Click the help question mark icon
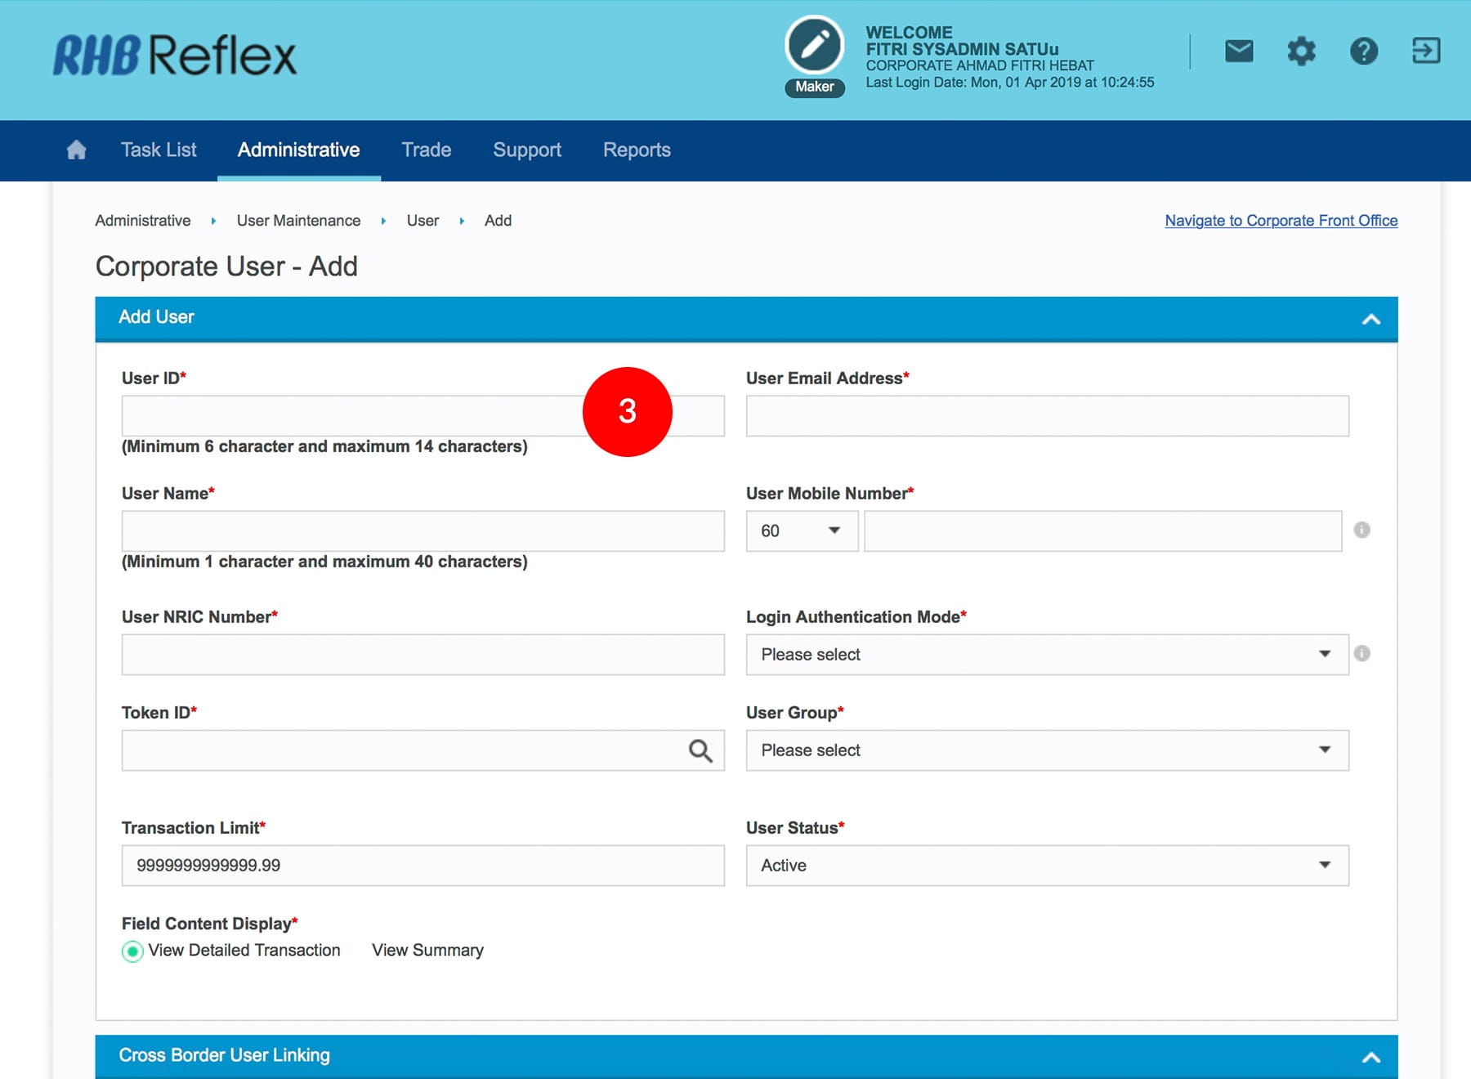The width and height of the screenshot is (1471, 1079). click(x=1363, y=51)
